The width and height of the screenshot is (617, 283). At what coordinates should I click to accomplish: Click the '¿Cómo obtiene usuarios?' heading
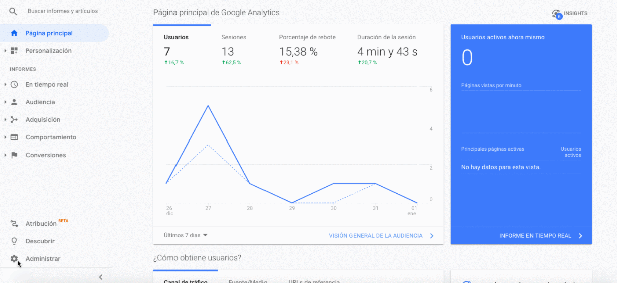197,258
